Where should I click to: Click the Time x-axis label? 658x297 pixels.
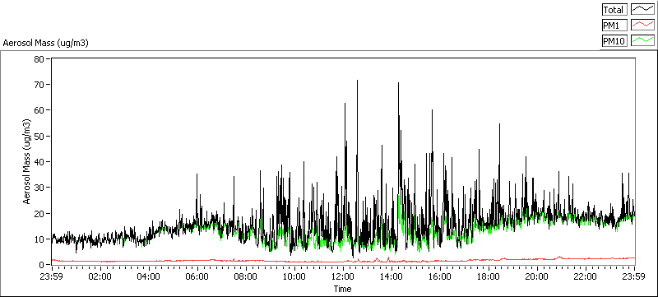tap(342, 289)
